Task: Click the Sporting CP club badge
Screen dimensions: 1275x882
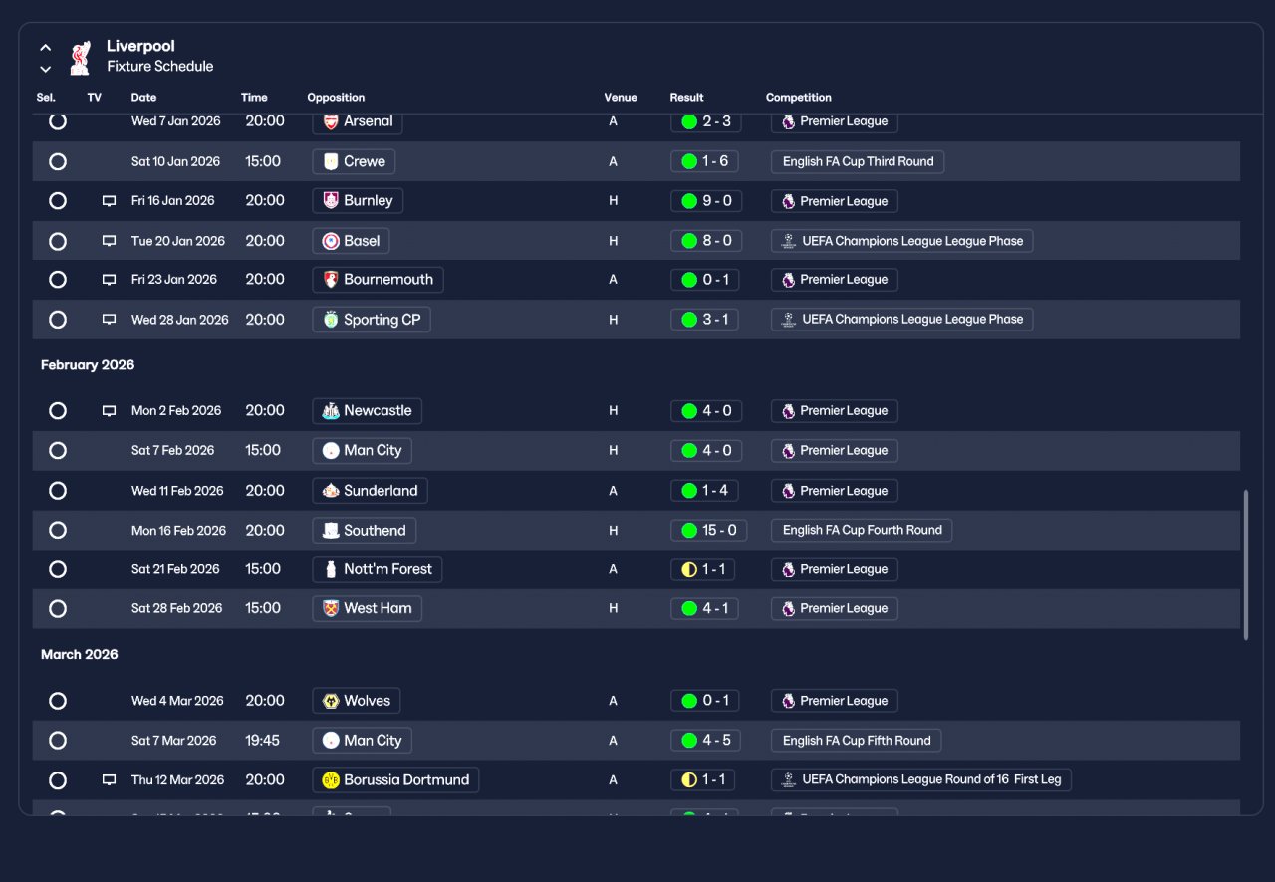Action: point(331,320)
